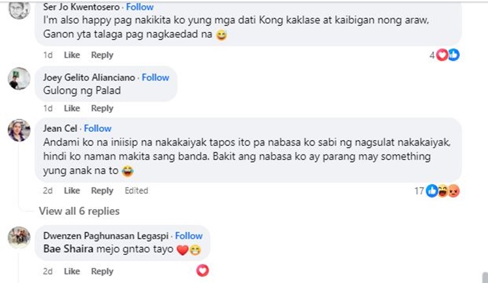The height and width of the screenshot is (283, 488).
Task: Follow Joey Gelito Alianciano
Action: [156, 77]
